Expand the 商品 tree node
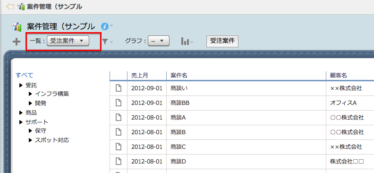This screenshot has width=374, height=173. pos(21,112)
